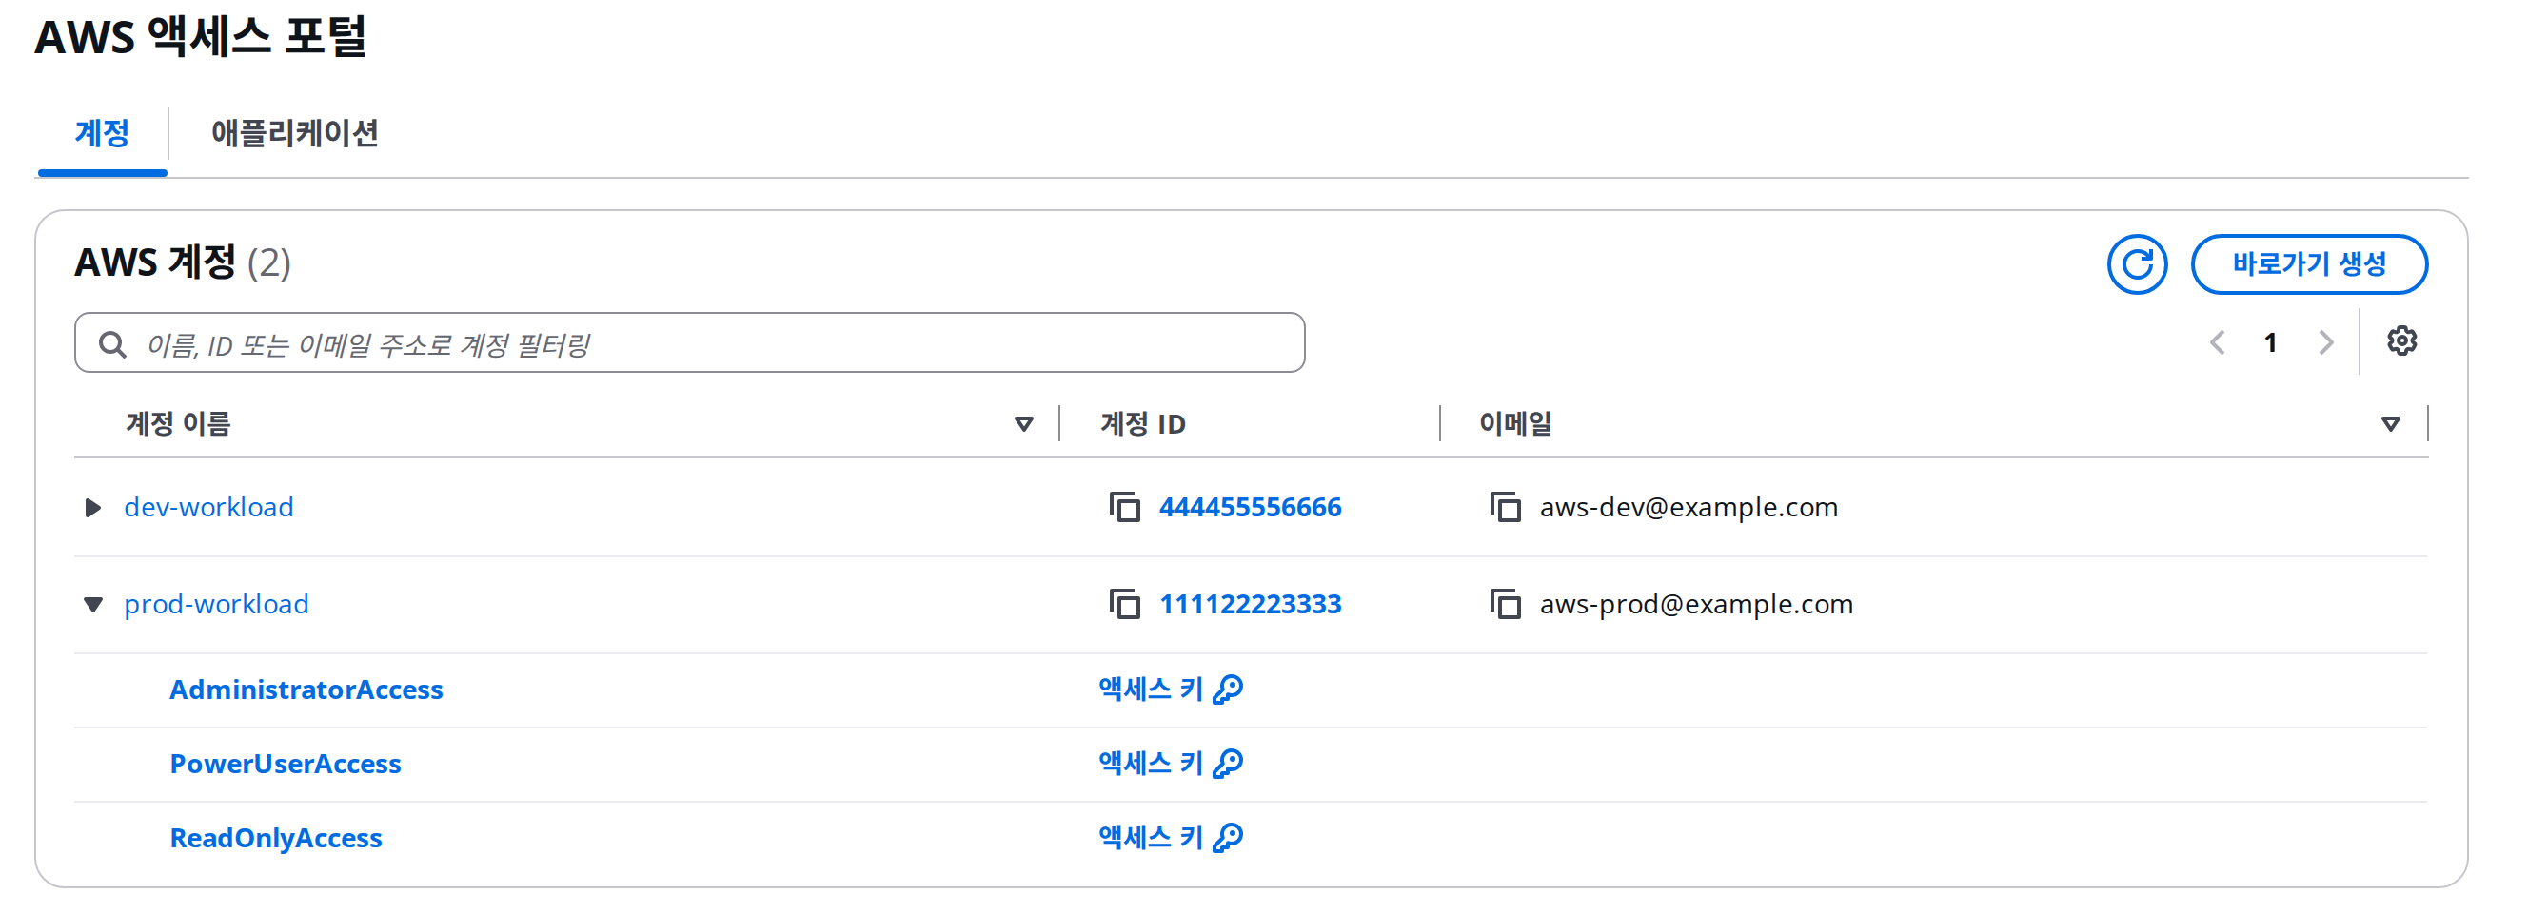Open account ID 111122223333 link
The height and width of the screenshot is (913, 2528).
coord(1250,604)
